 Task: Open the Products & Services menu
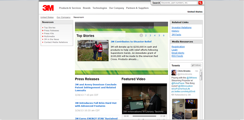click(x=70, y=8)
